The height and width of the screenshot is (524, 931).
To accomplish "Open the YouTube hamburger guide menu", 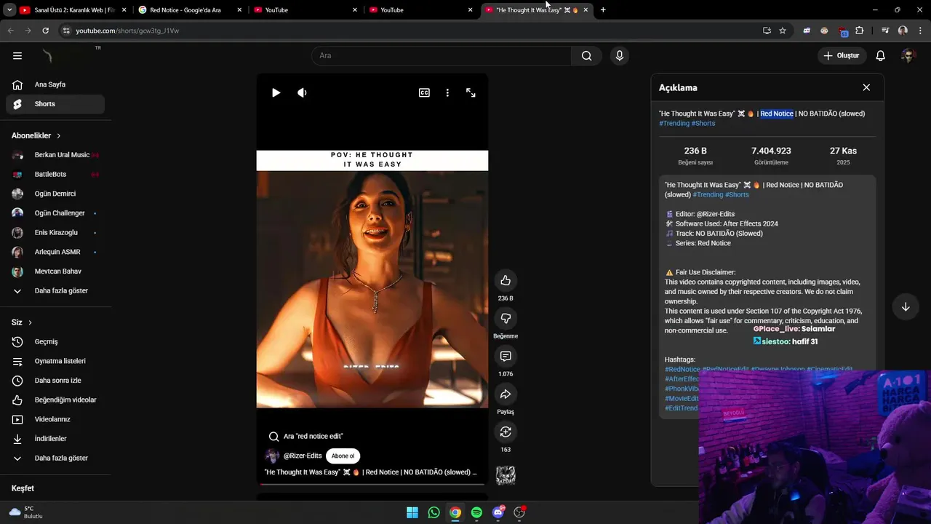I will (17, 55).
